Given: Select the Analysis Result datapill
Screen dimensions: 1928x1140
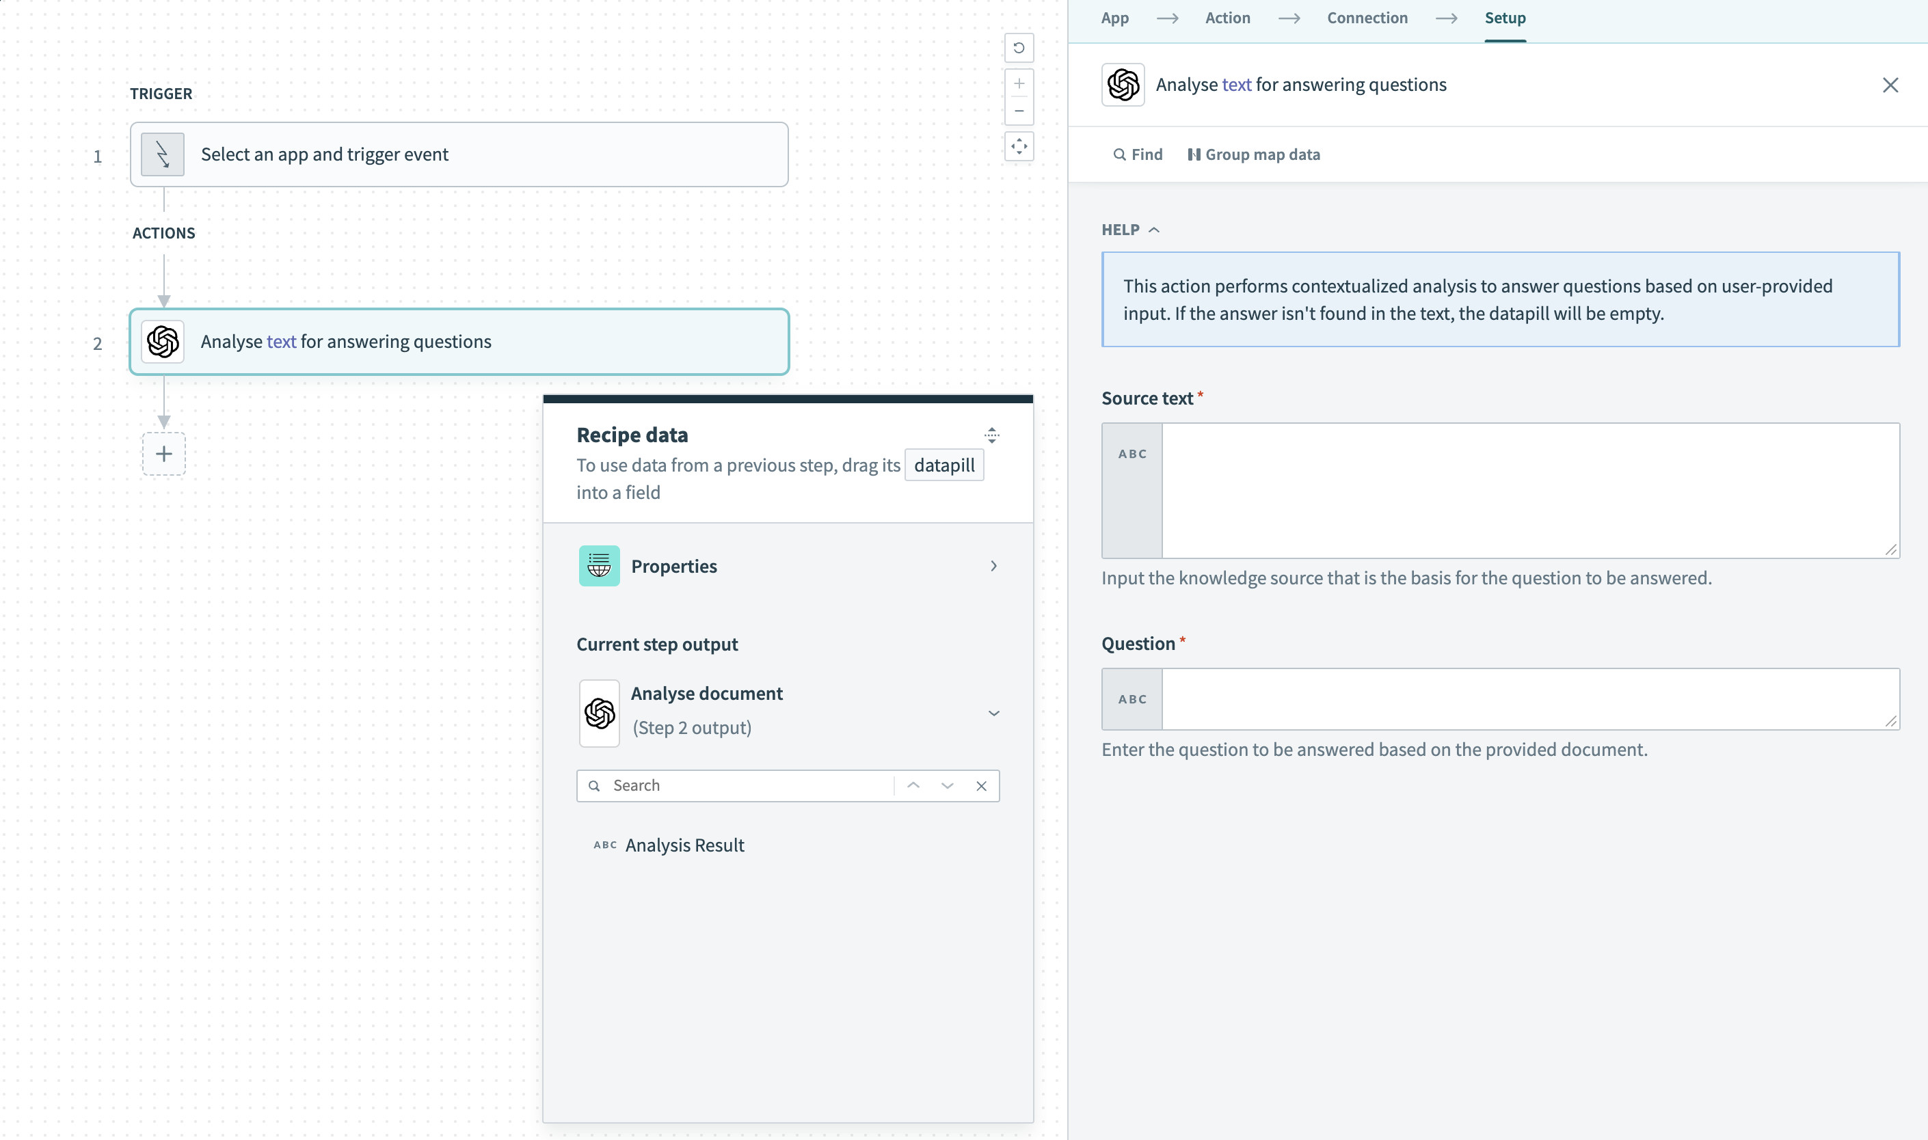Looking at the screenshot, I should tap(684, 845).
